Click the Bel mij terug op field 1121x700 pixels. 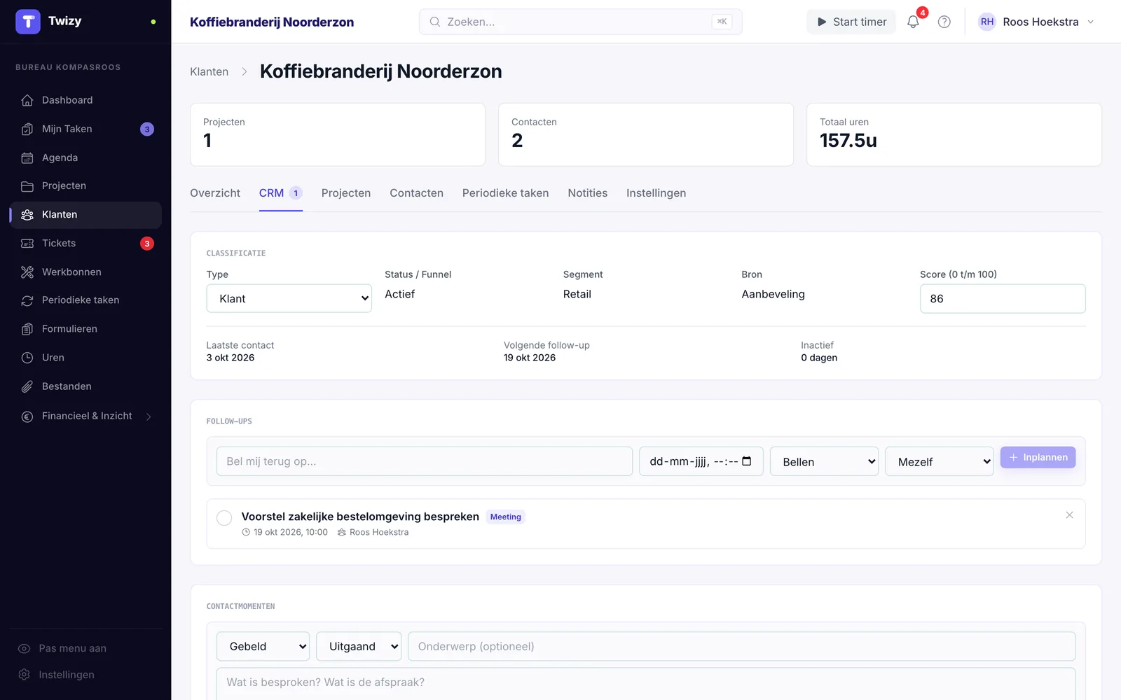pyautogui.click(x=424, y=461)
